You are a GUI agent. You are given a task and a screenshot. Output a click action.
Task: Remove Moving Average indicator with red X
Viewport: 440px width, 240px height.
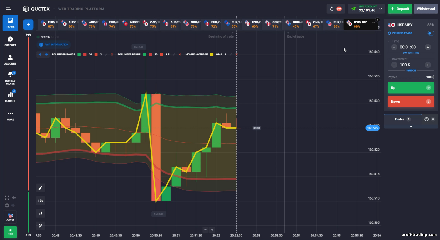coord(237,55)
